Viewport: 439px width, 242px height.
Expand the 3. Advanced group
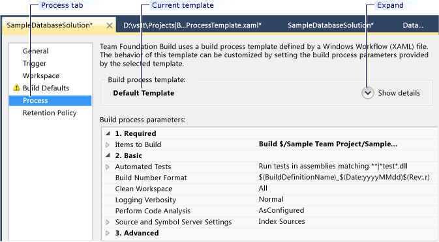(108, 233)
